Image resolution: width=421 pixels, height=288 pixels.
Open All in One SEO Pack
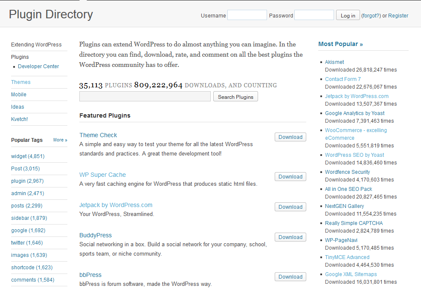(x=348, y=189)
